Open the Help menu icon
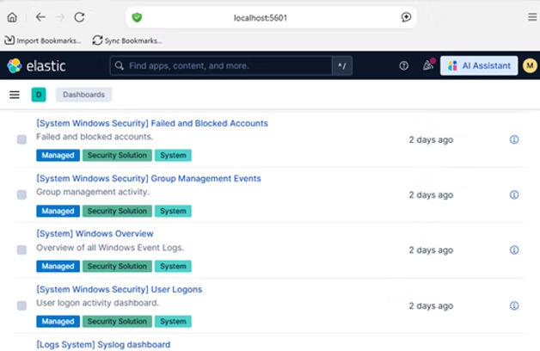540x351 pixels. click(404, 65)
